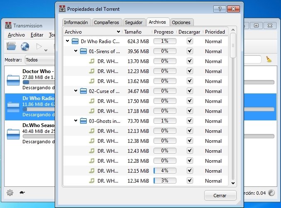Click the broom clear-filter icon in Transmission
Screen dimensions: 281x208
pyautogui.click(x=269, y=59)
